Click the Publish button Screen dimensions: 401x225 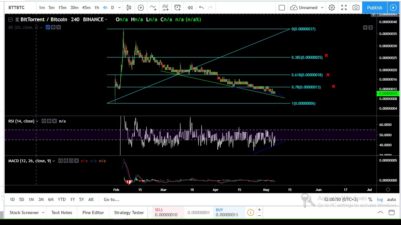(x=375, y=7)
